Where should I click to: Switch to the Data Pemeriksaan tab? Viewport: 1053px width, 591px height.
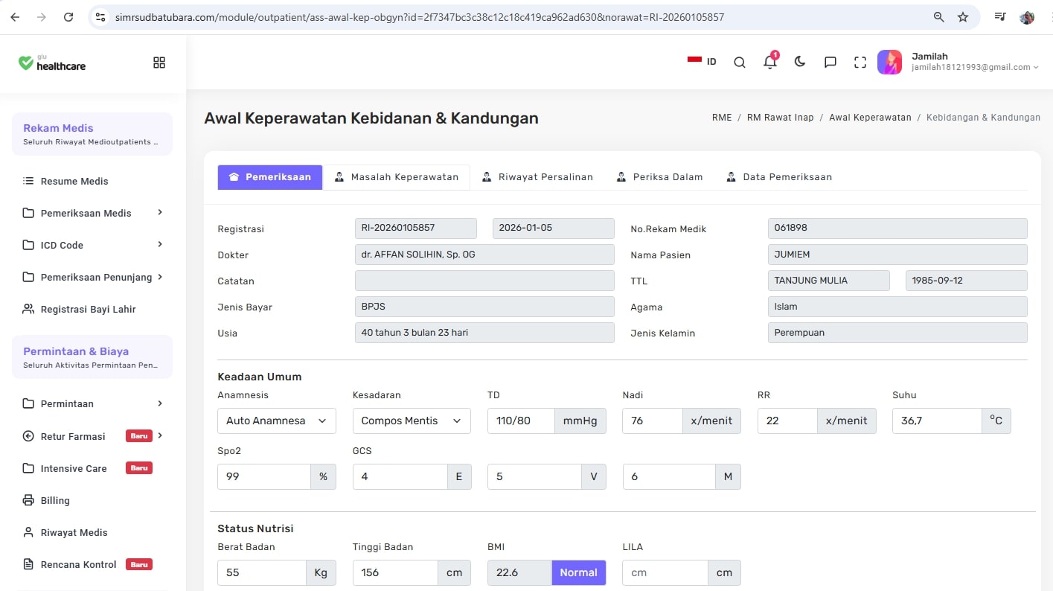coord(778,177)
